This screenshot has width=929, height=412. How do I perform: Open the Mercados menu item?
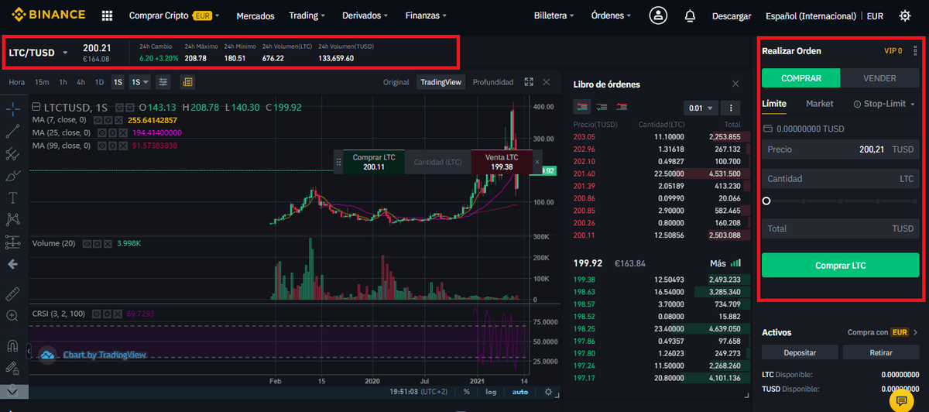255,15
